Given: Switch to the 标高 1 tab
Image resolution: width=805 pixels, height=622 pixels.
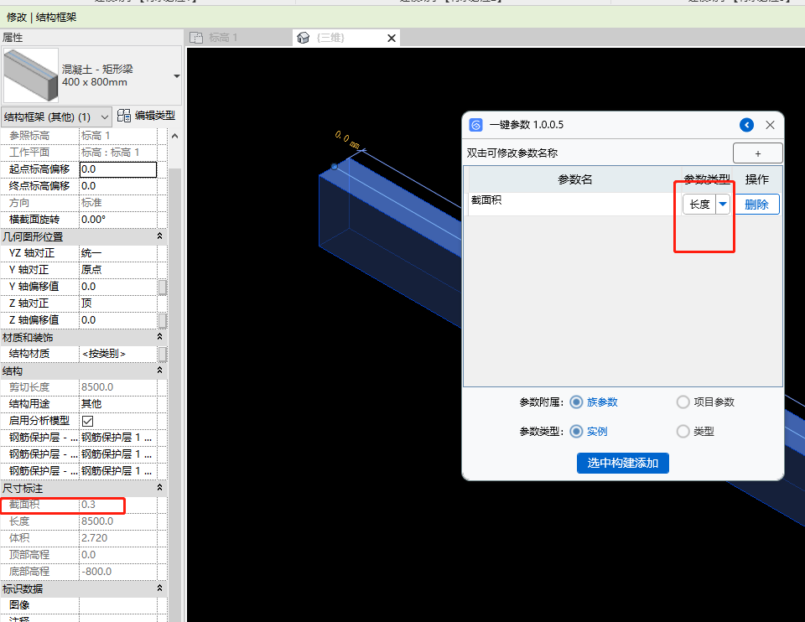Looking at the screenshot, I should (222, 38).
